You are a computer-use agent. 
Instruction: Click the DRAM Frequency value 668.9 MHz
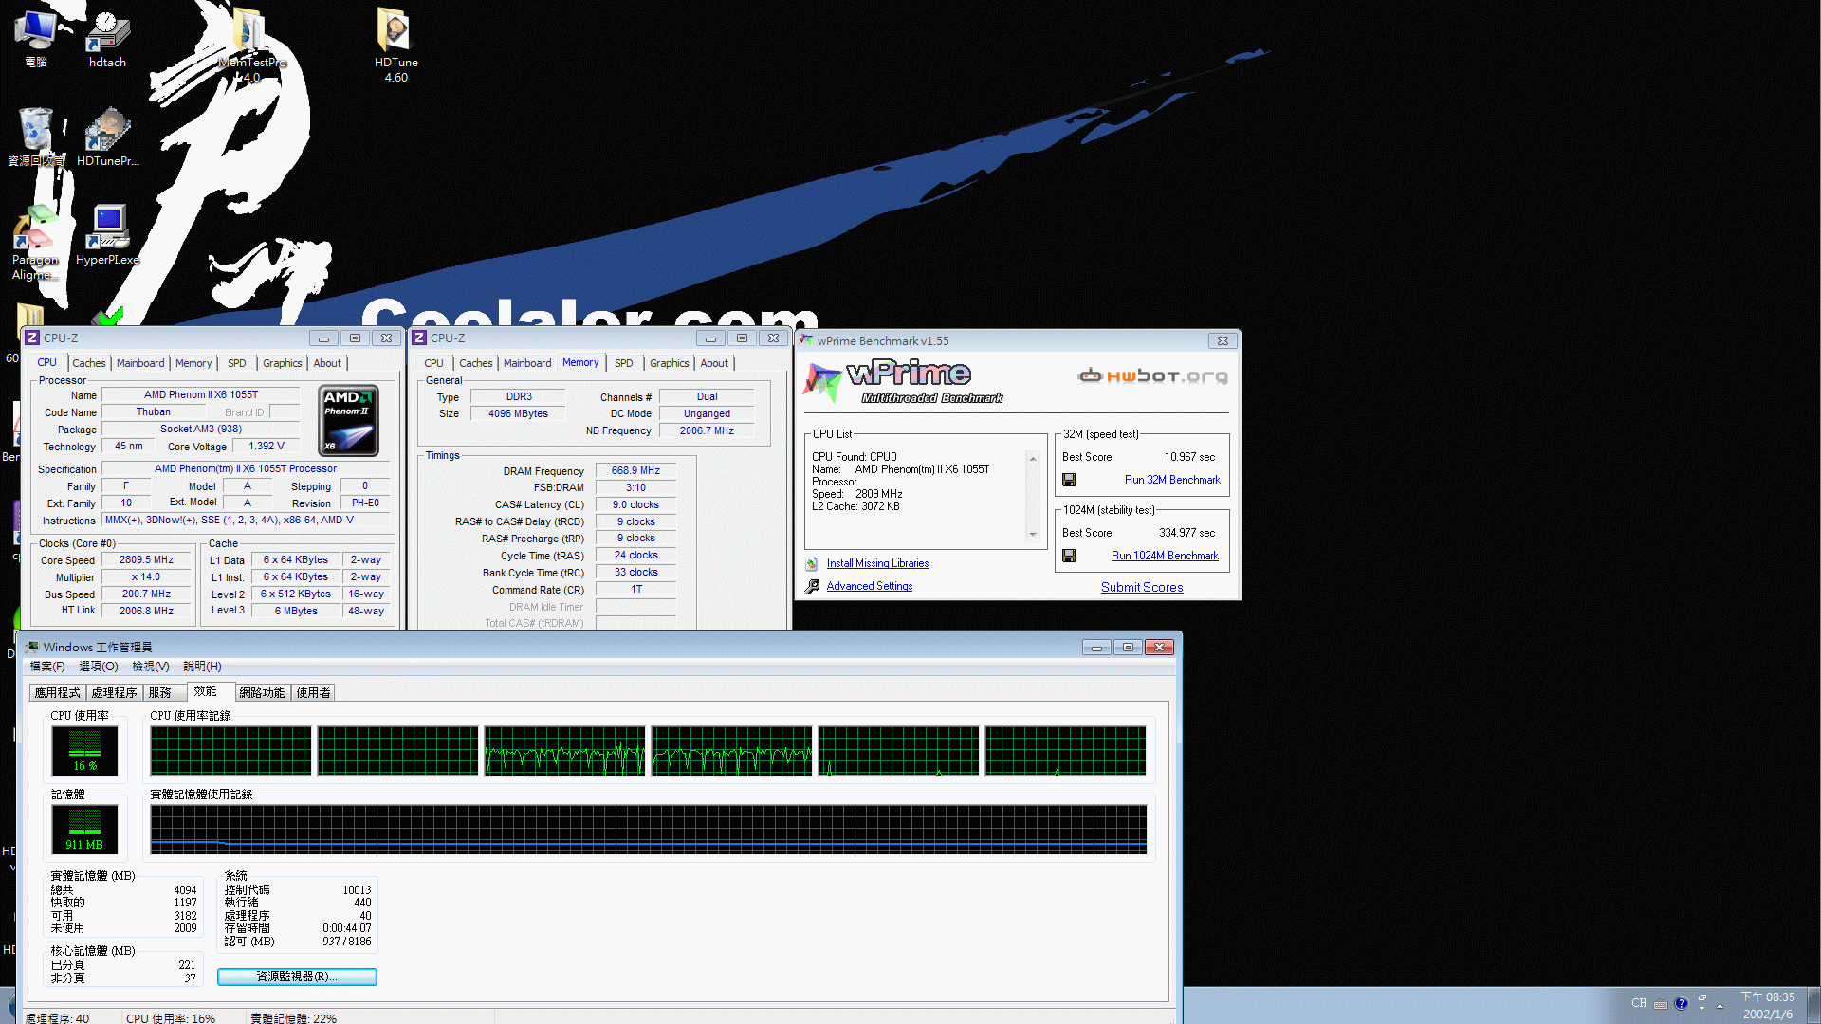tap(635, 470)
